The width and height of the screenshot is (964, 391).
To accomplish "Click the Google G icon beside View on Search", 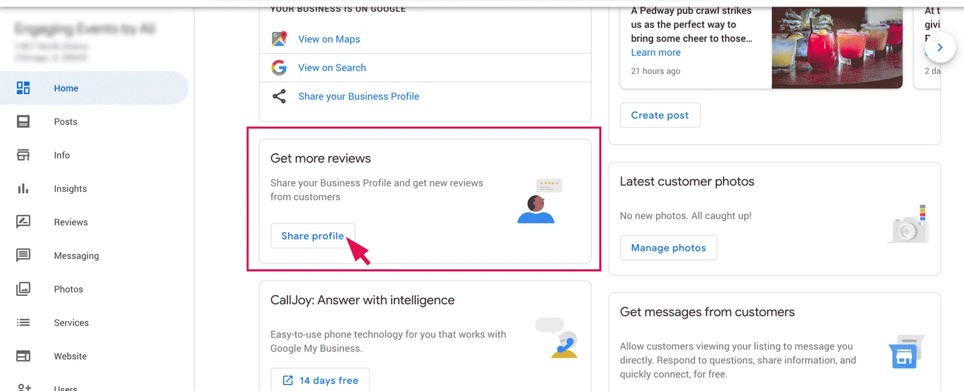I will point(279,67).
